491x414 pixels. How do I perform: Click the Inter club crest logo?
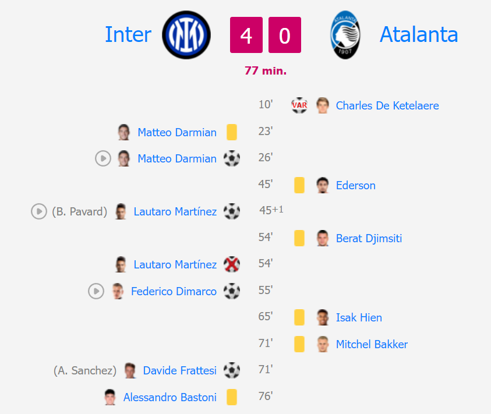coord(186,35)
